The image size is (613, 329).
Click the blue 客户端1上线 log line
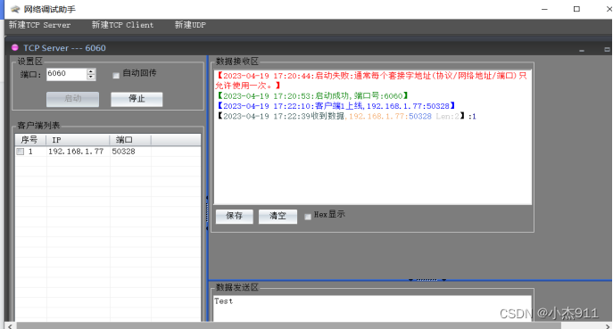tap(335, 106)
